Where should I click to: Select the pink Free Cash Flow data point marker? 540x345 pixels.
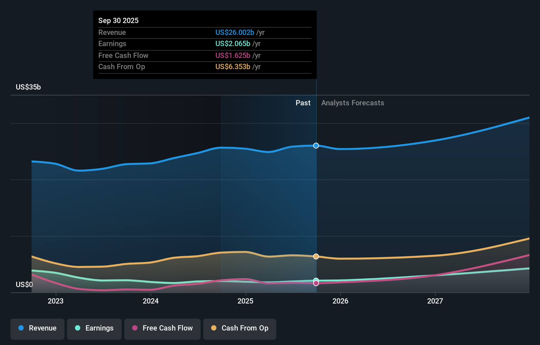[316, 283]
